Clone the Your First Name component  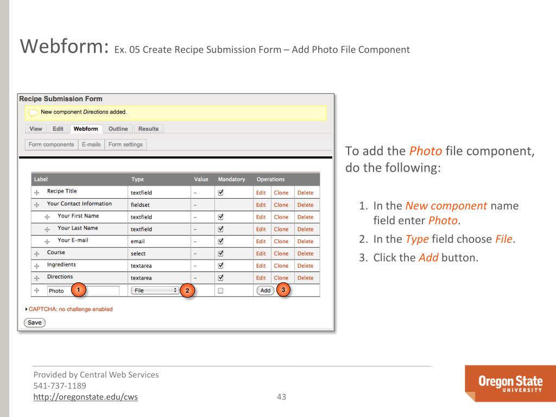click(x=281, y=217)
